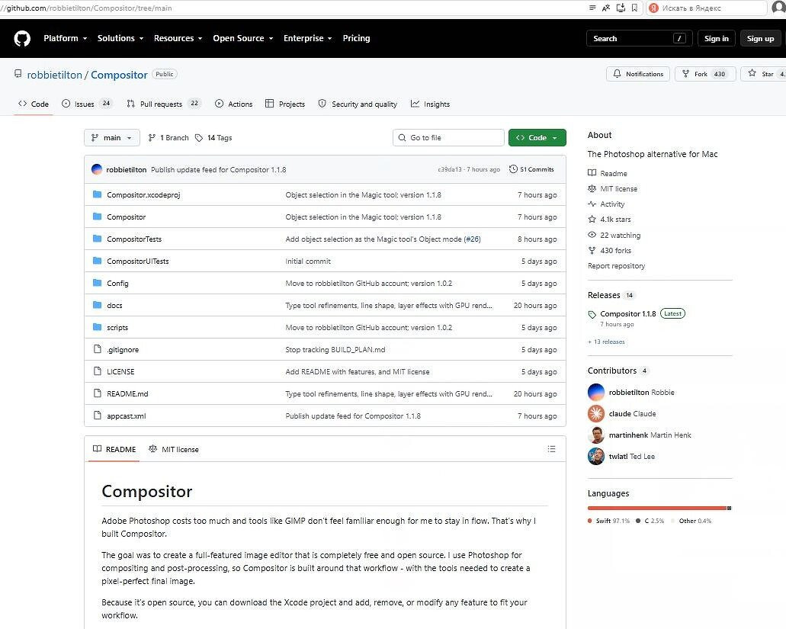Open Compositor.xcodeproj folder
Image resolution: width=786 pixels, height=629 pixels.
[143, 195]
